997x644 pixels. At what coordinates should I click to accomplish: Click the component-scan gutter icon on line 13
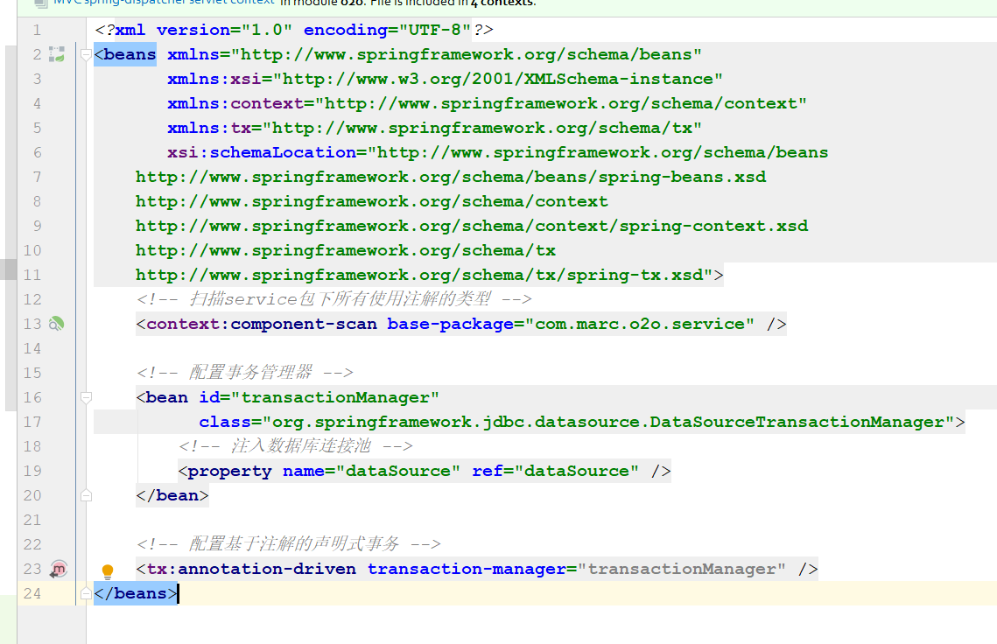tap(57, 325)
